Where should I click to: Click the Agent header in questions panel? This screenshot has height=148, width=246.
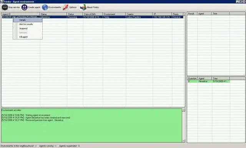204,78
